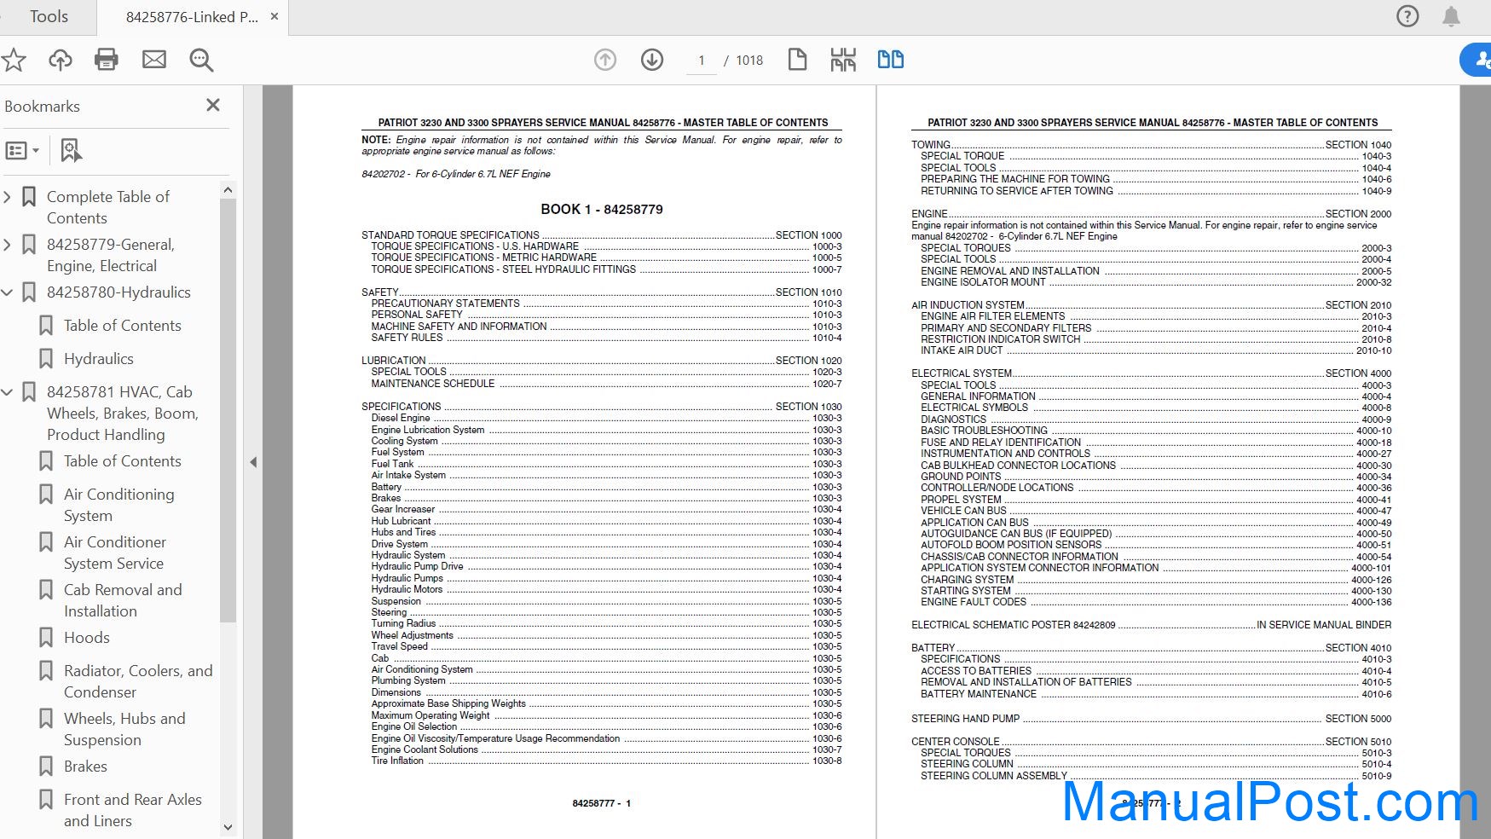Click ELECTRICAL SYSTEM section 4000 entry

(x=1151, y=373)
